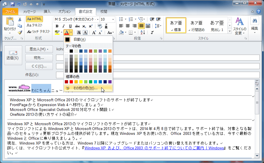Image resolution: width=264 pixels, height=163 pixels.
Task: Apply superscript formatting
Action: (90, 26)
